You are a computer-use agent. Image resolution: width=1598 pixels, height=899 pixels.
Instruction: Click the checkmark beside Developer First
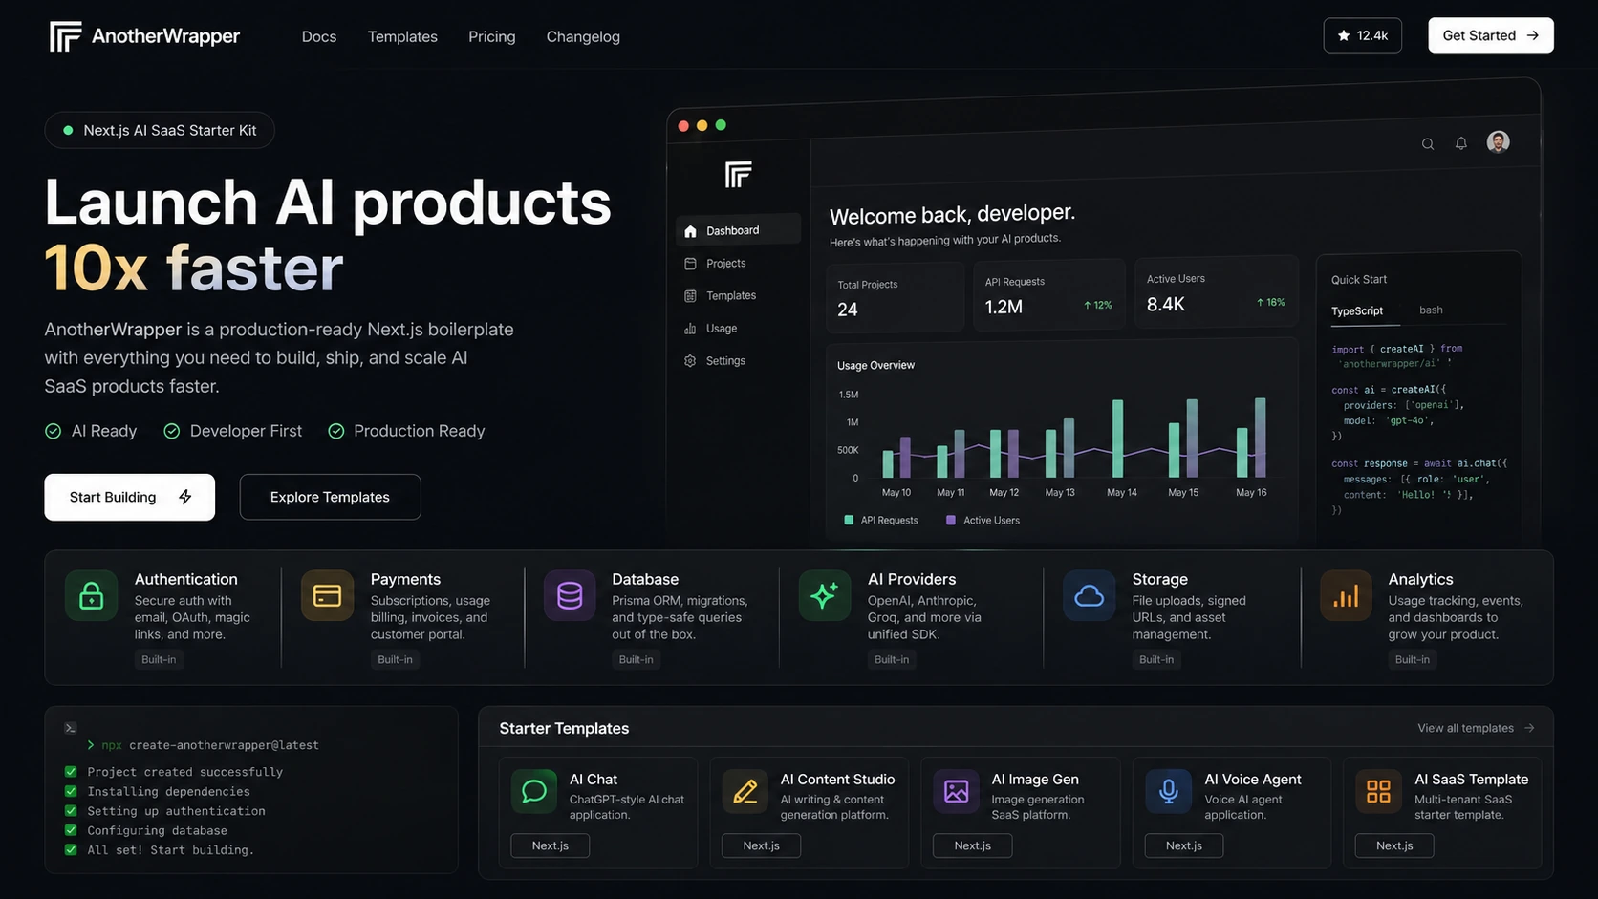(172, 431)
